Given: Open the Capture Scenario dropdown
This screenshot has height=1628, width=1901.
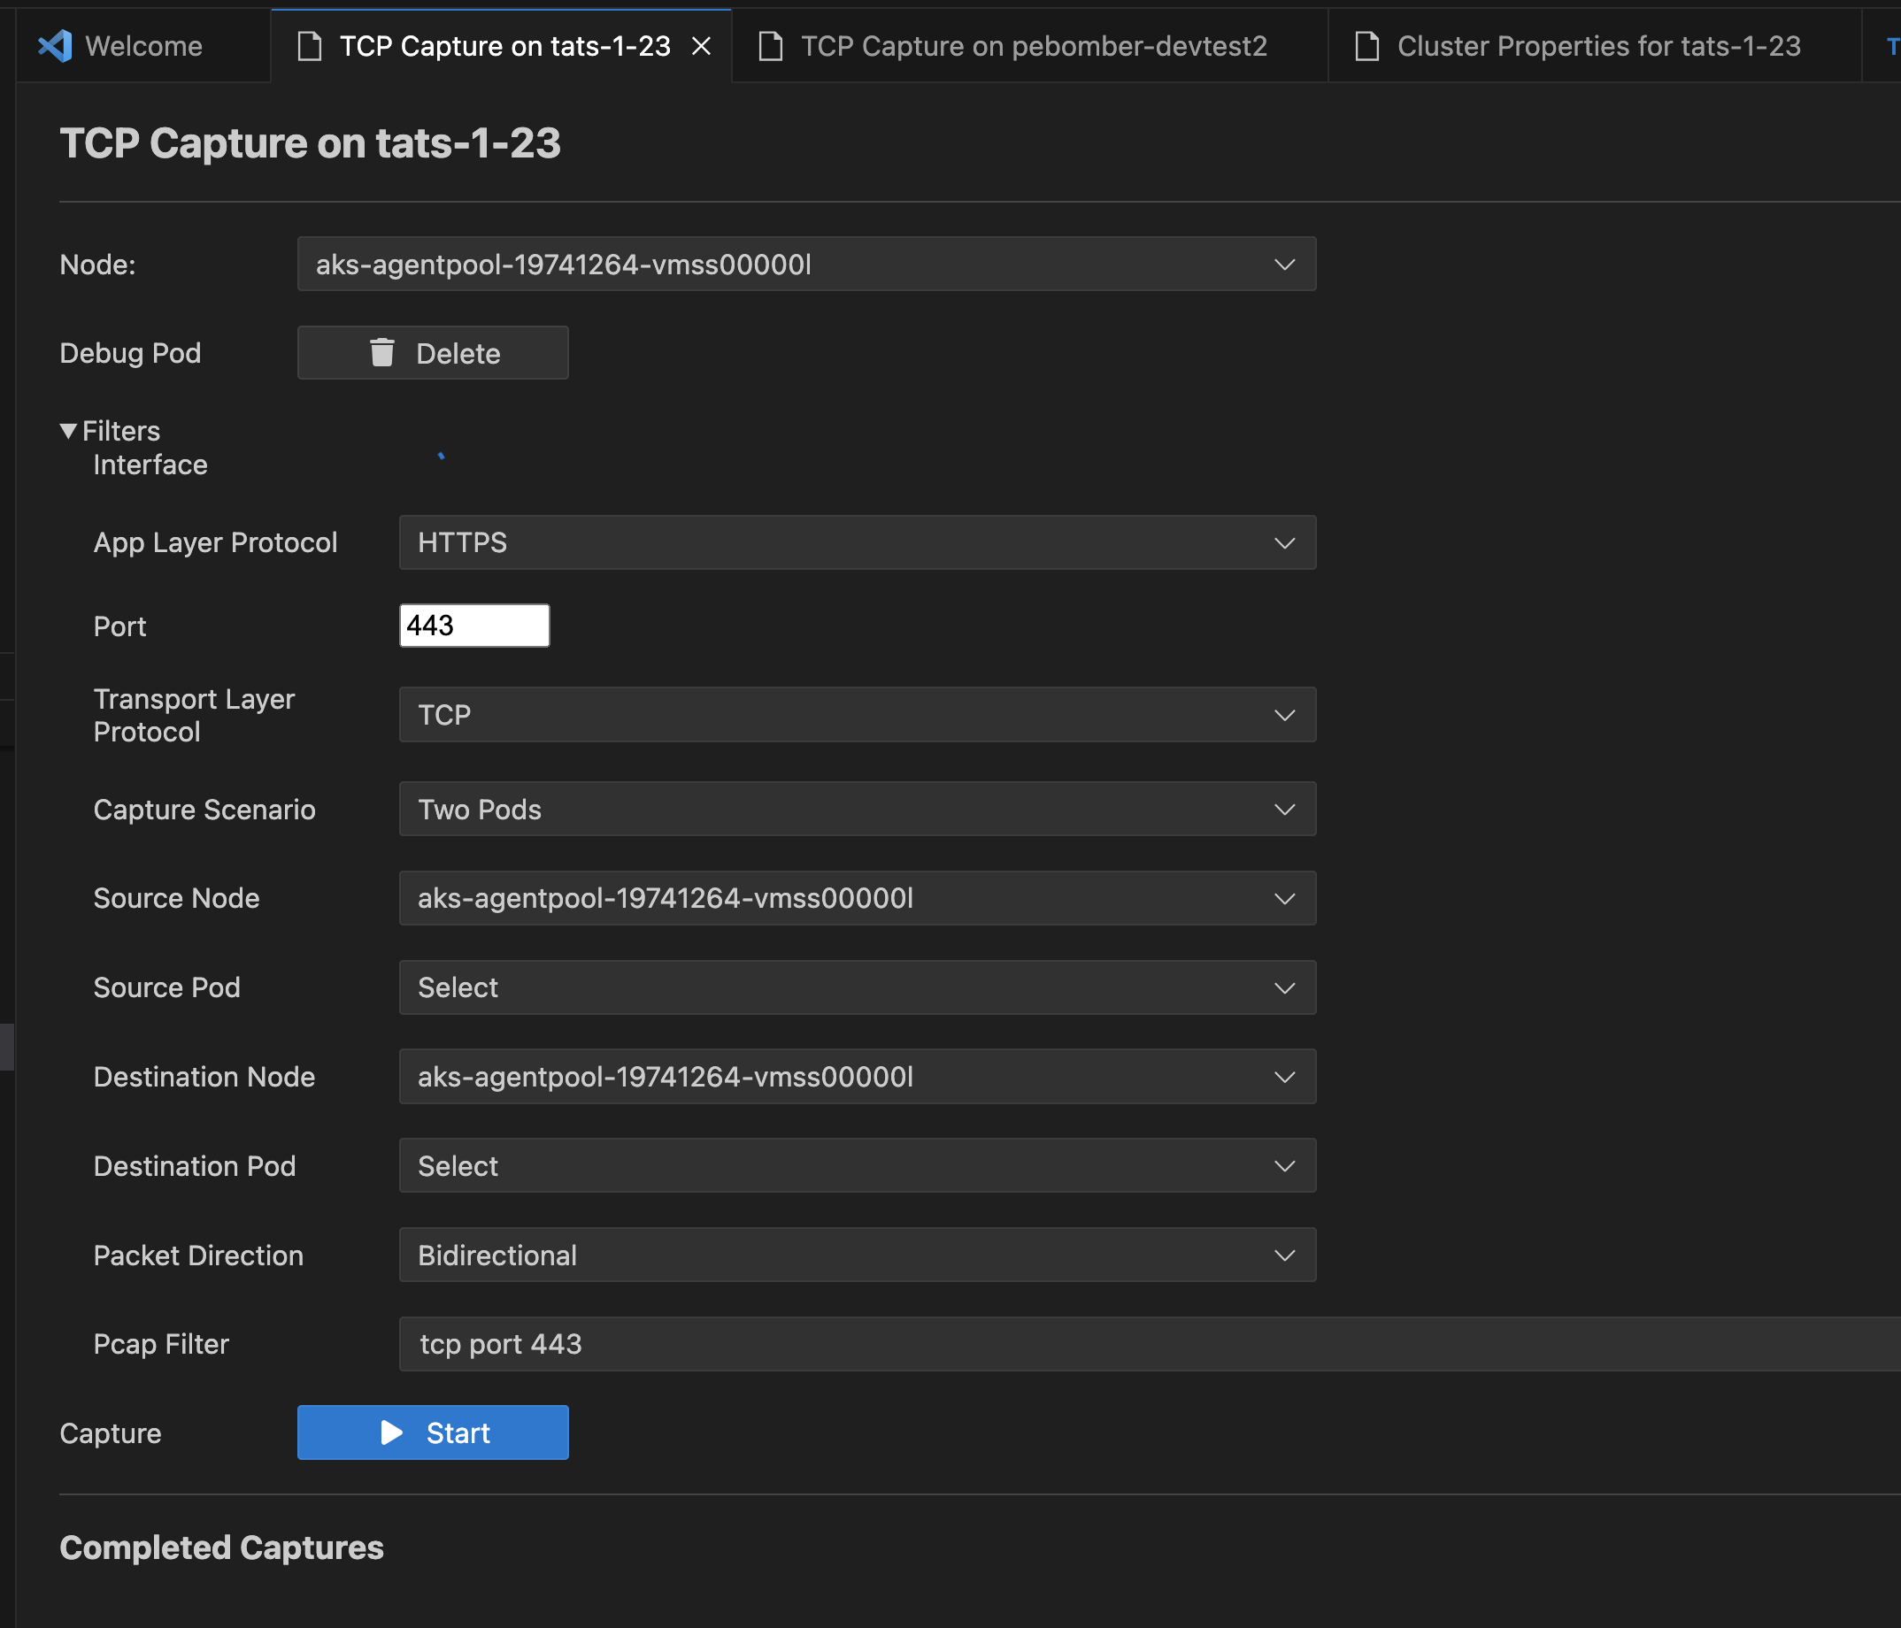Looking at the screenshot, I should pyautogui.click(x=858, y=809).
